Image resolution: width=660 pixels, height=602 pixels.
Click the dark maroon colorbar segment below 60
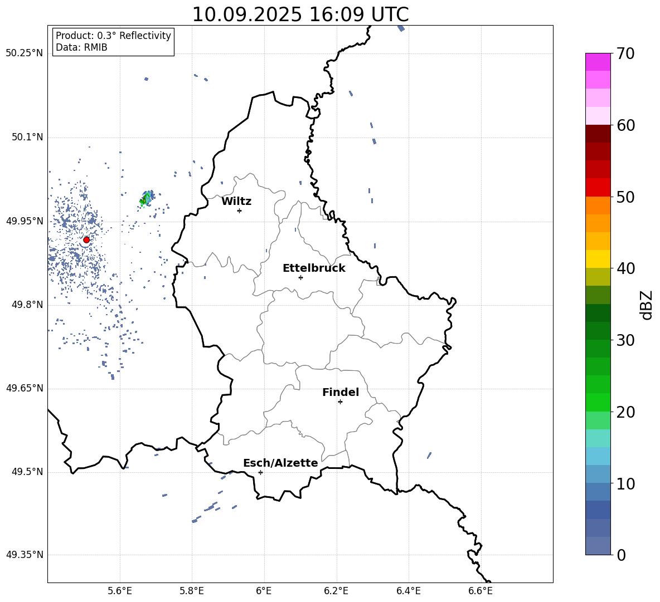(x=598, y=134)
